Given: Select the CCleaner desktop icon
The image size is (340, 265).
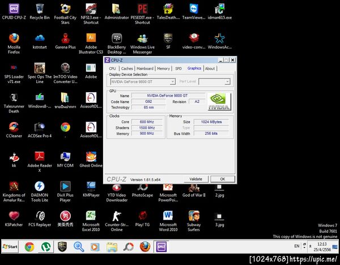Looking at the screenshot, I should point(14,130).
